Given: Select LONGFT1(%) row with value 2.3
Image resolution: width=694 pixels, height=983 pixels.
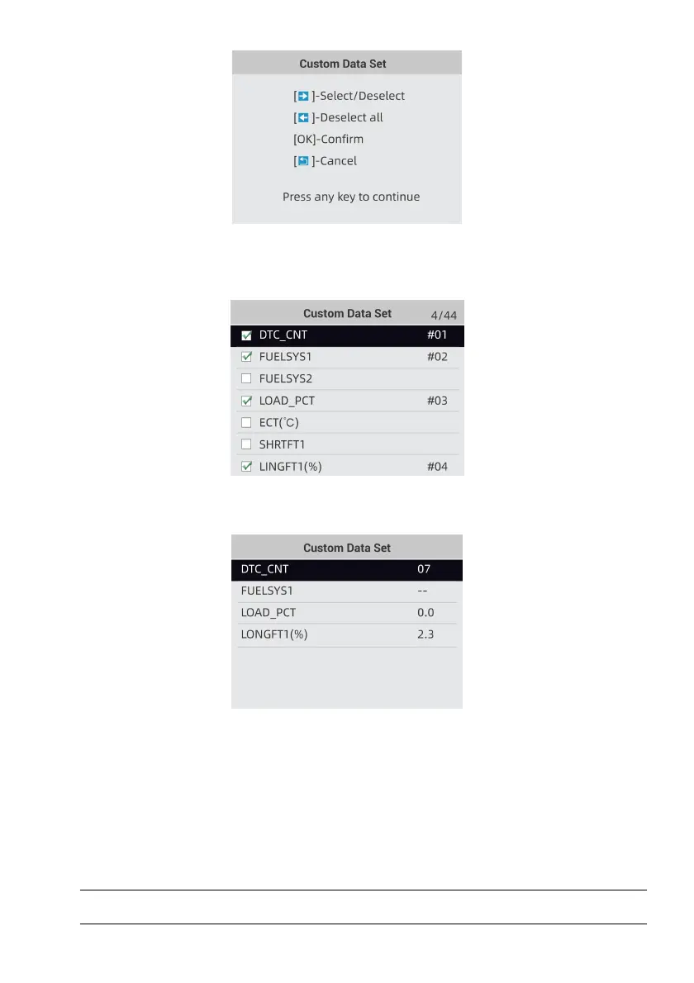Looking at the screenshot, I should (x=346, y=635).
